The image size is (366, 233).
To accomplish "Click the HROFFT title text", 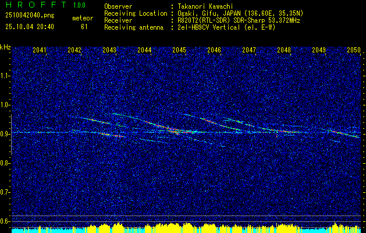I will (x=36, y=5).
